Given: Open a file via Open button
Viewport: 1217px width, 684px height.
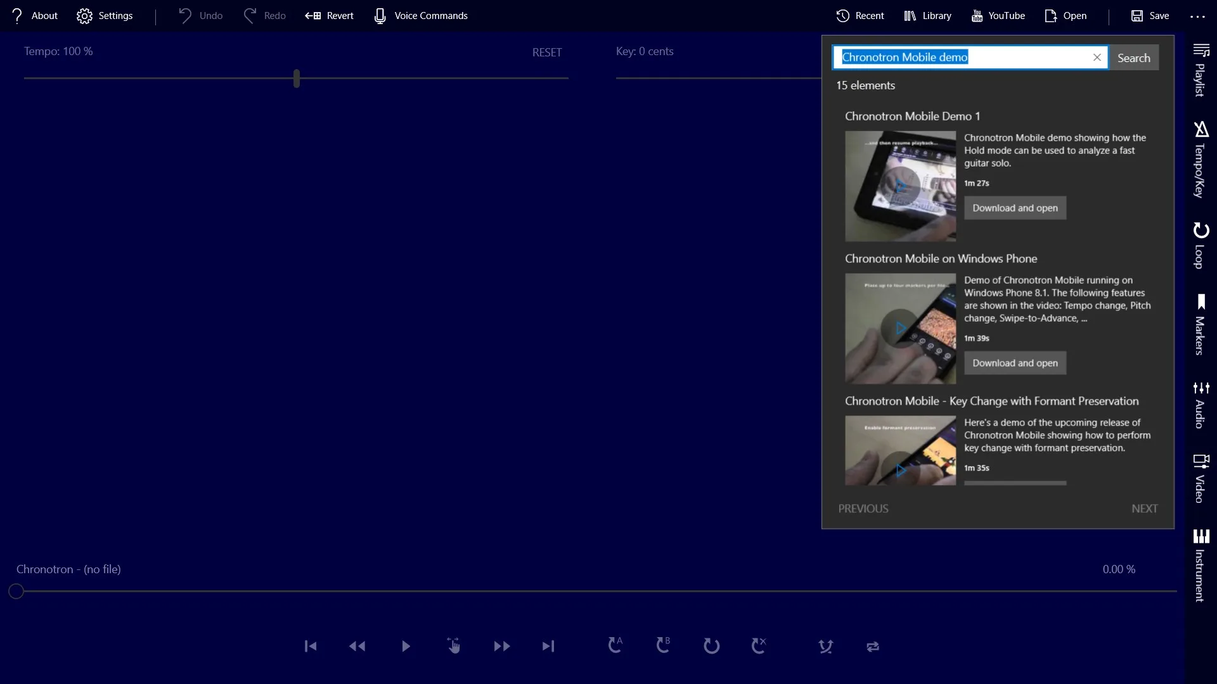Looking at the screenshot, I should click(x=1066, y=16).
